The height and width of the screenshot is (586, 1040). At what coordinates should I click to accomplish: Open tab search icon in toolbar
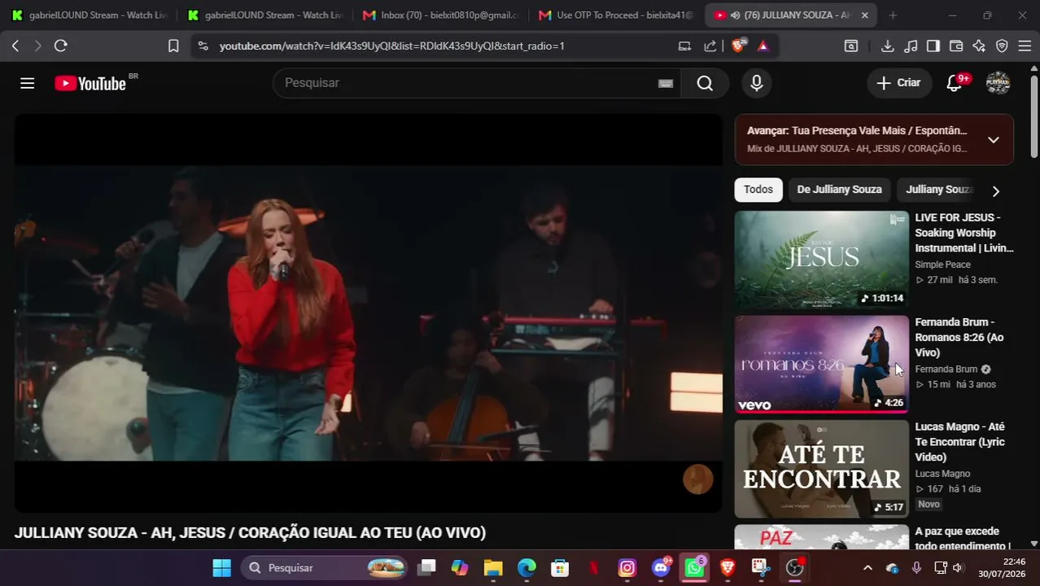(x=851, y=46)
